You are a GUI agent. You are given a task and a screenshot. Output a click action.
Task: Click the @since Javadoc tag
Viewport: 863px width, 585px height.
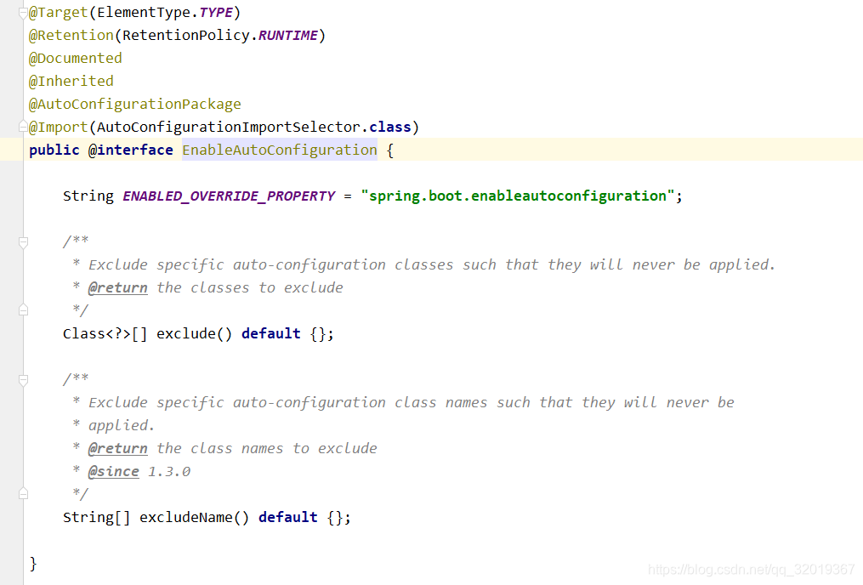[113, 472]
